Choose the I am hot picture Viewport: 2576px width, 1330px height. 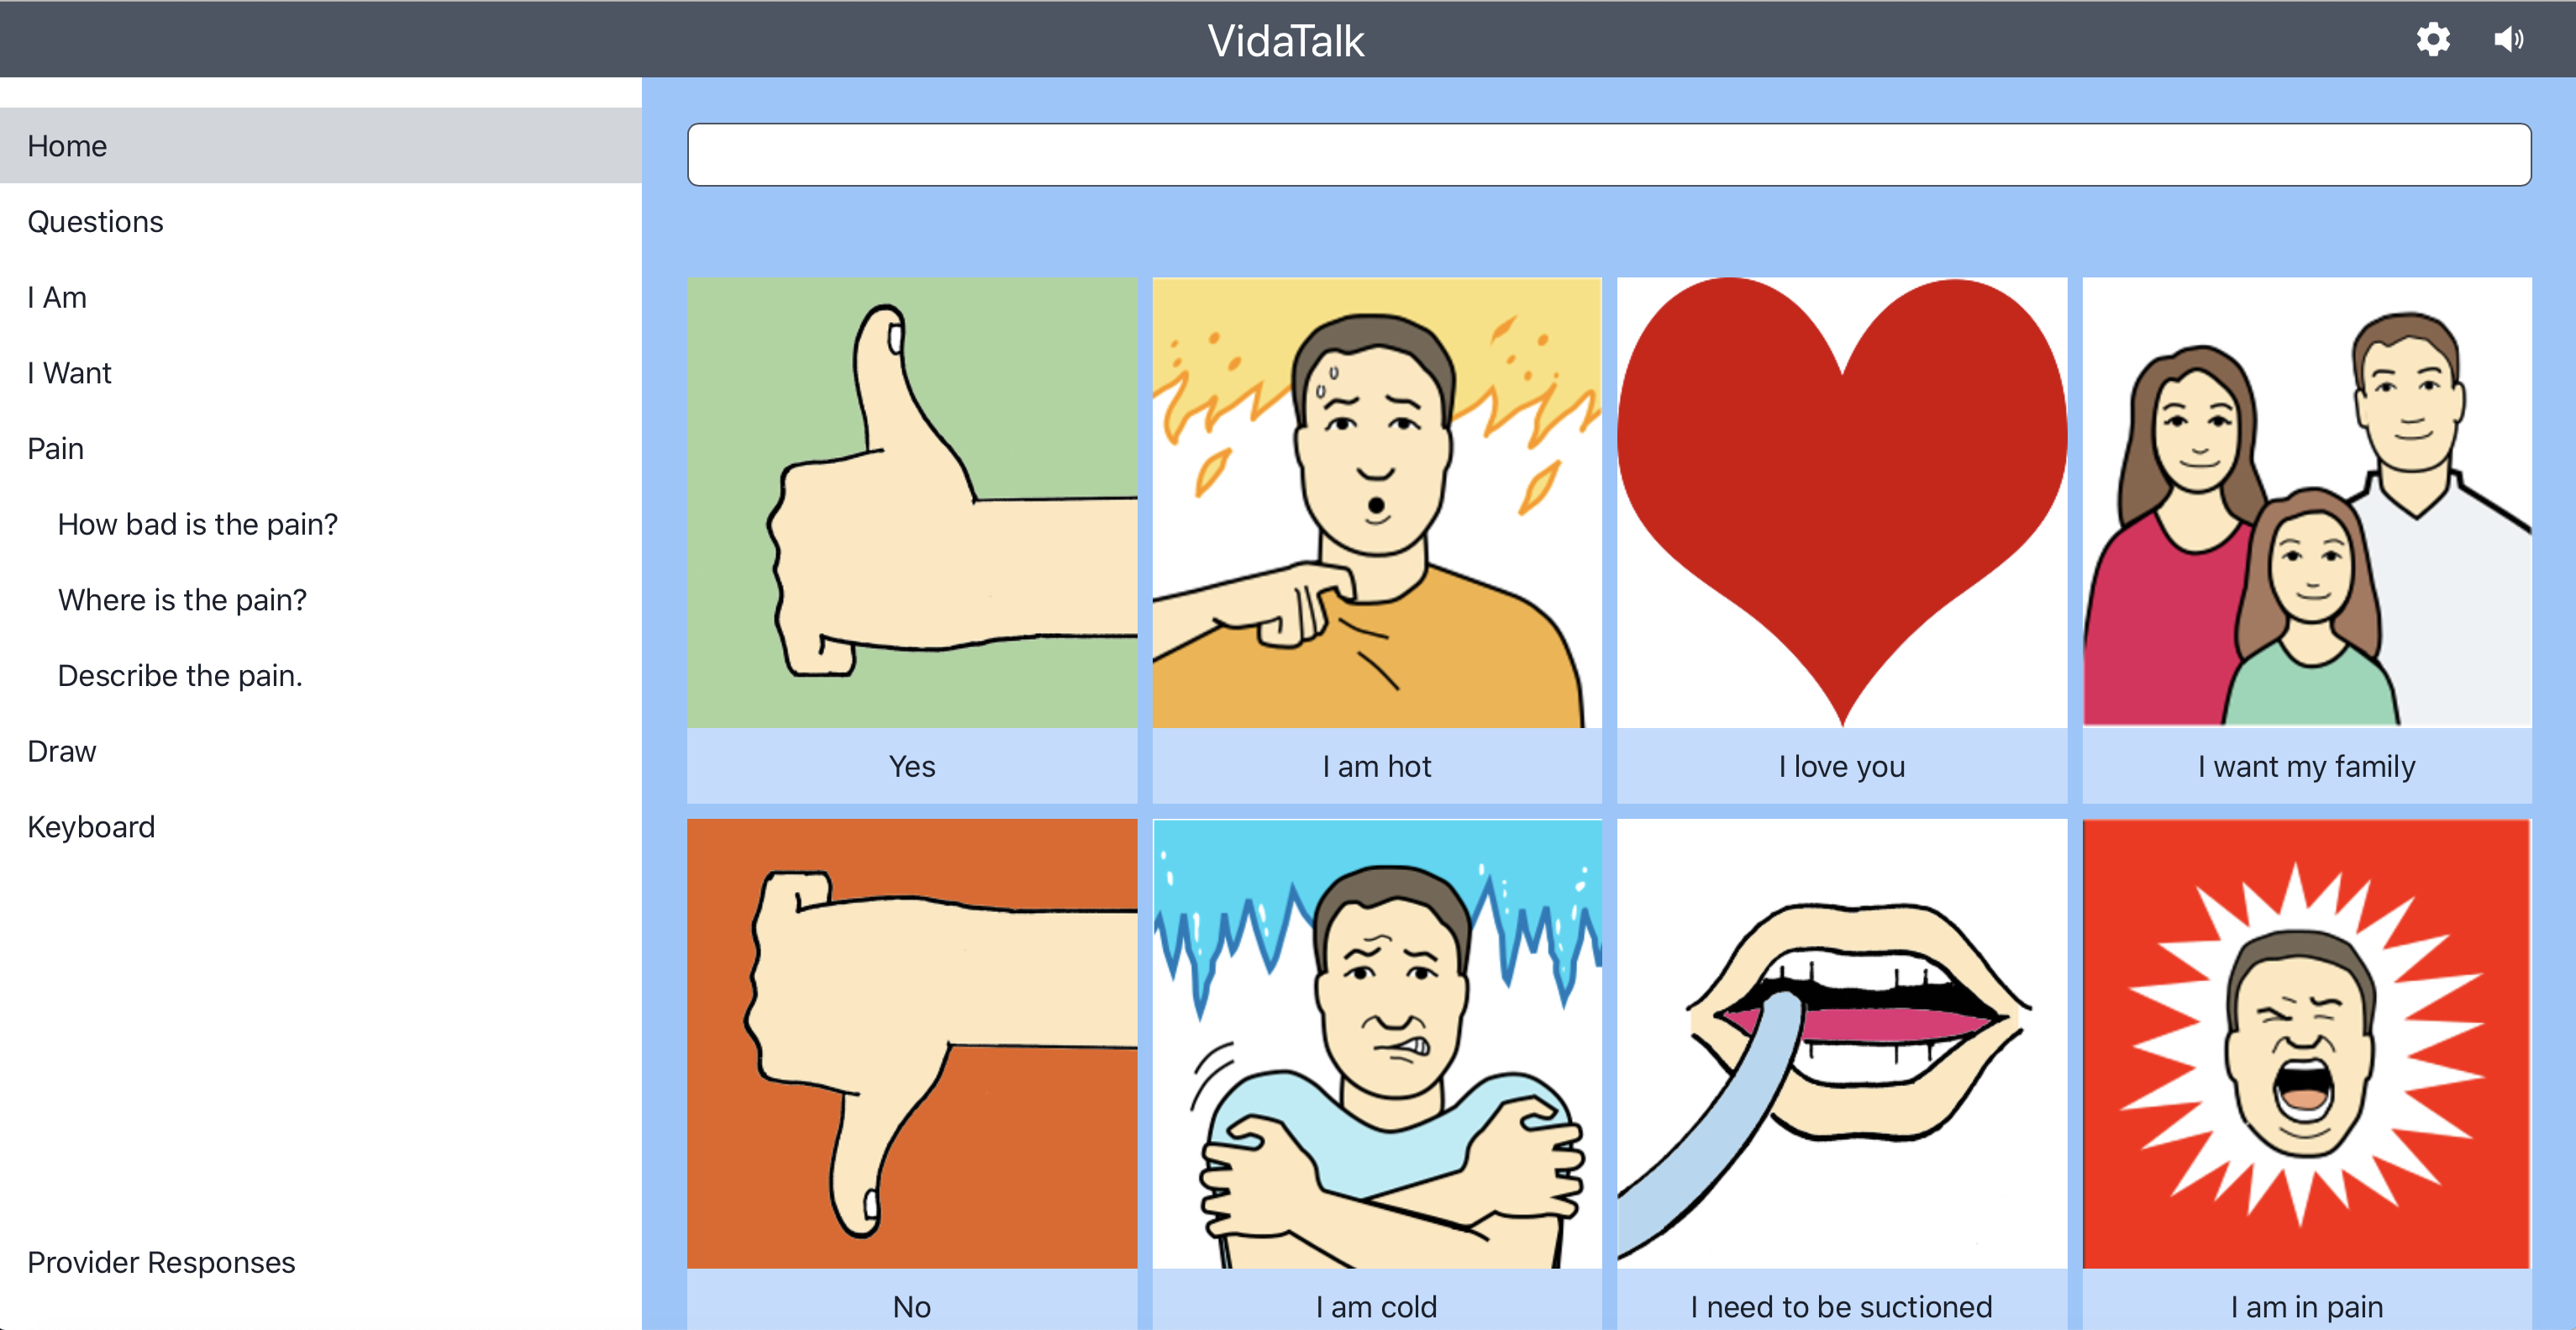point(1377,503)
